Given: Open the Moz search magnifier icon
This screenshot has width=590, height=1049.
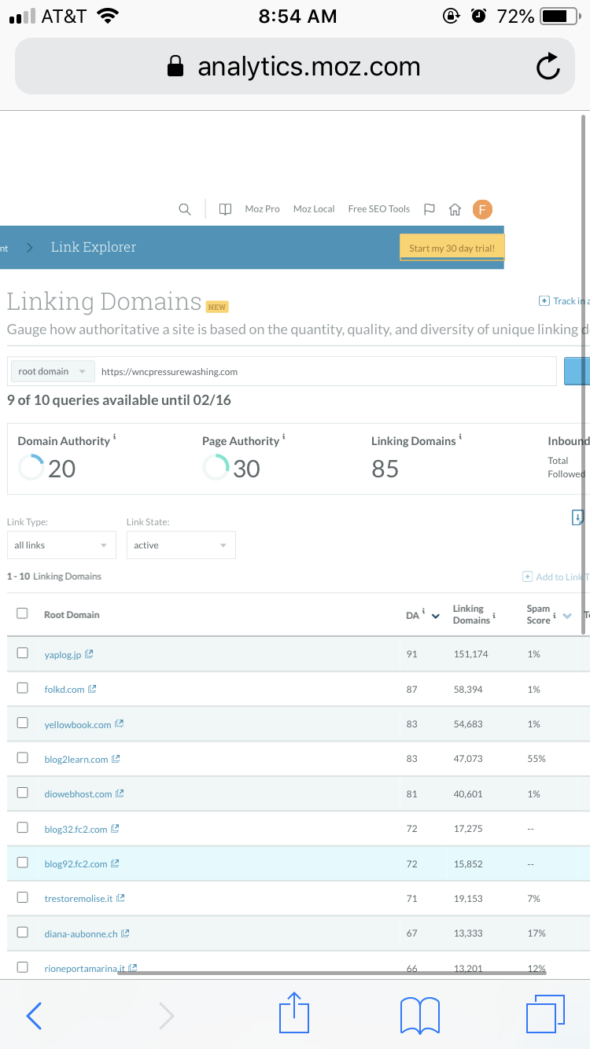Looking at the screenshot, I should click(x=185, y=209).
